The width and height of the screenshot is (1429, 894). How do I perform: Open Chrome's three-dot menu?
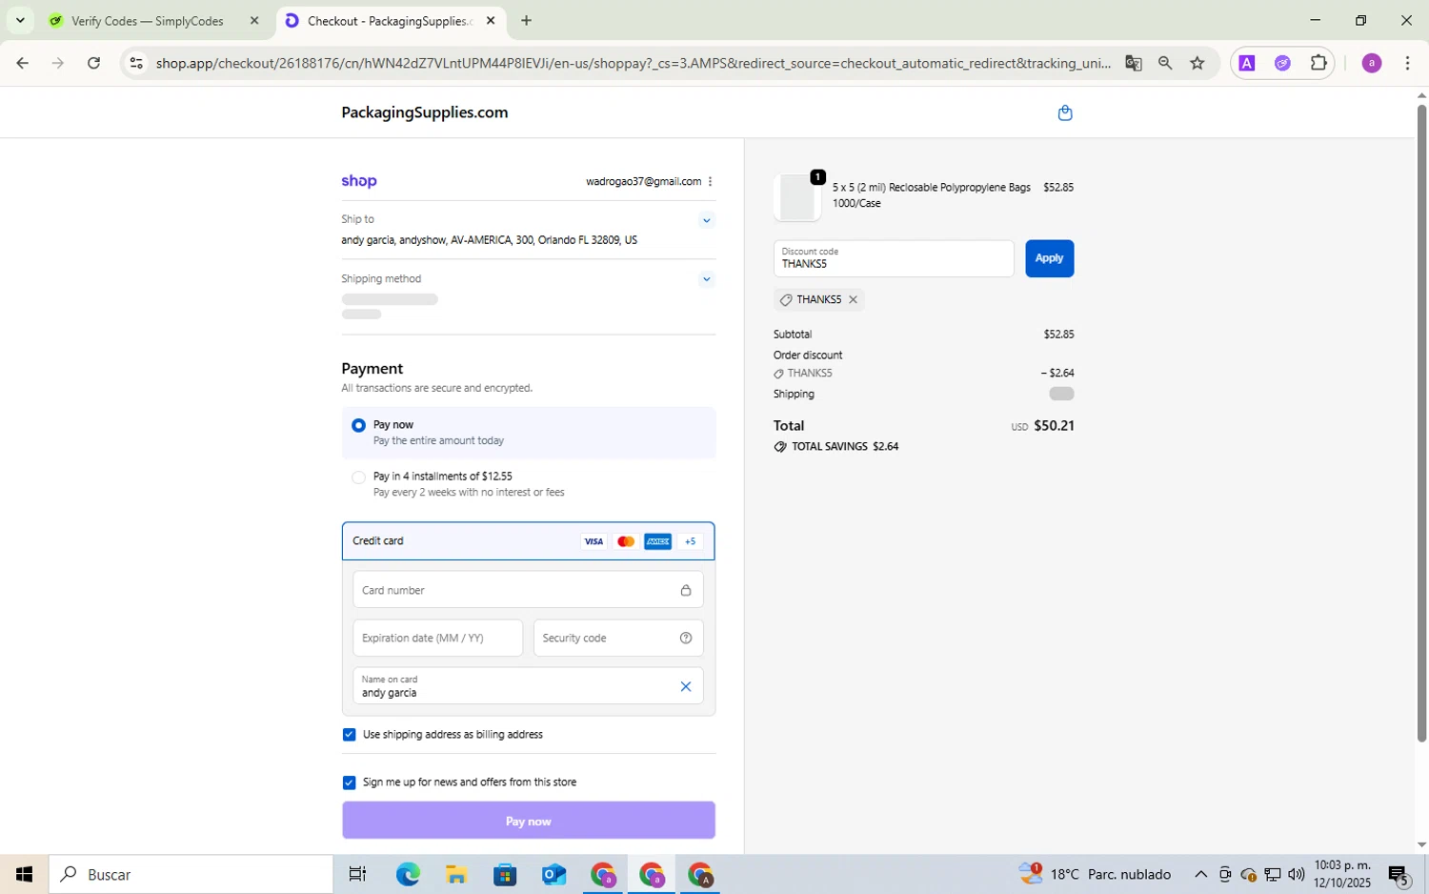click(x=1407, y=63)
